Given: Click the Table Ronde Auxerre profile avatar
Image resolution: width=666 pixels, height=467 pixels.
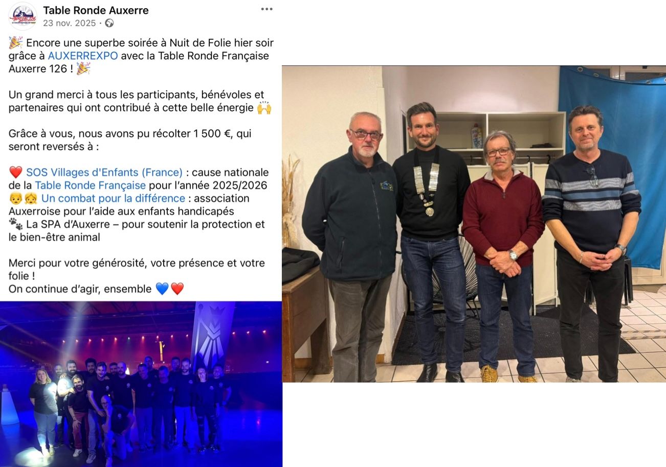Looking at the screenshot, I should (22, 16).
